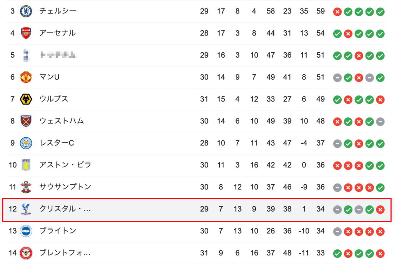Click the West Ham crest
This screenshot has height=267, width=394.
pyautogui.click(x=26, y=121)
